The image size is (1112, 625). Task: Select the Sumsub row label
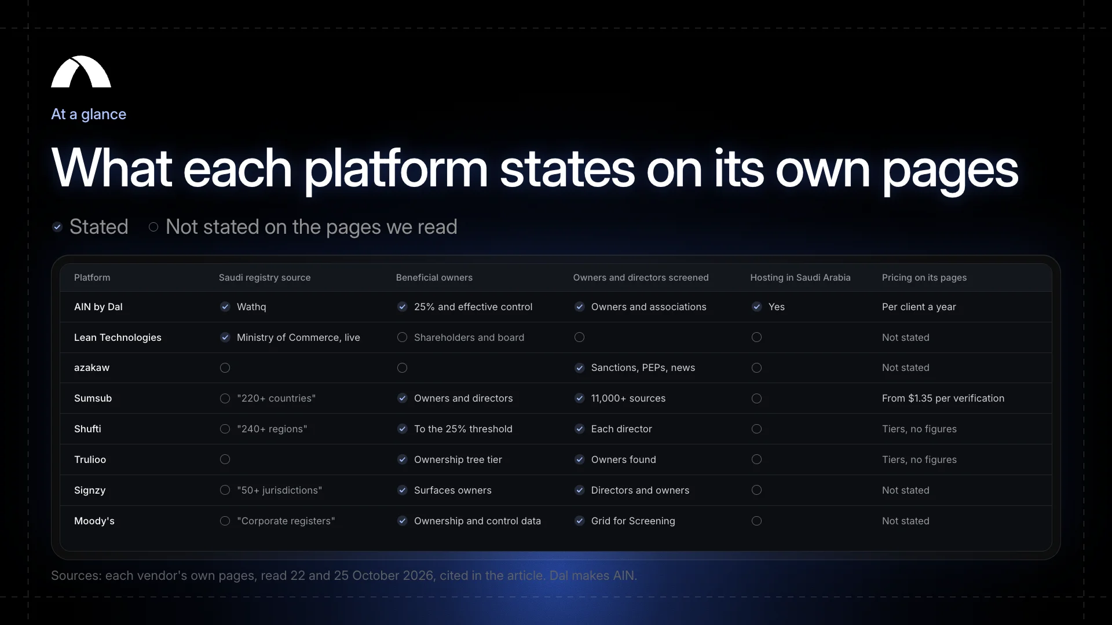point(93,398)
